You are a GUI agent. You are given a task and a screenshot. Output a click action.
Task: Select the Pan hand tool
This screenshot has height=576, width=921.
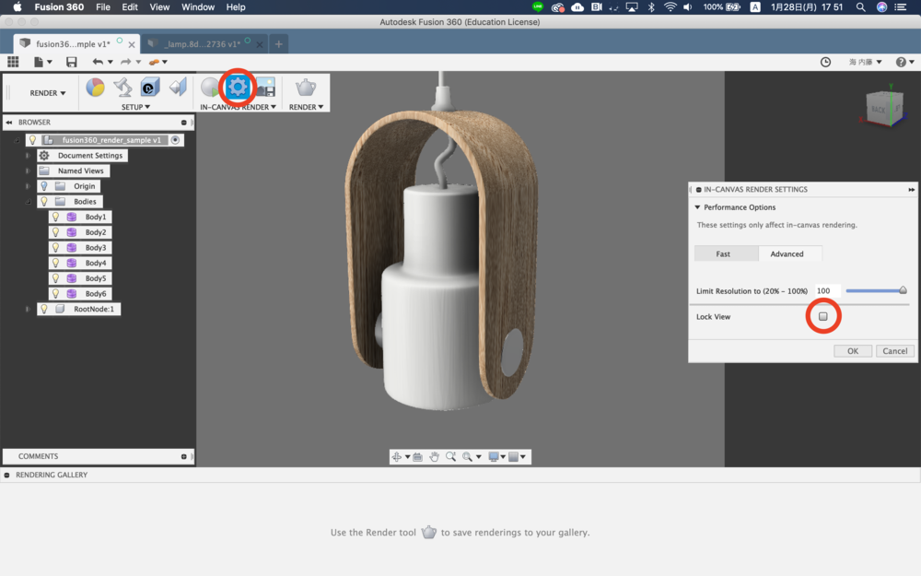click(434, 457)
